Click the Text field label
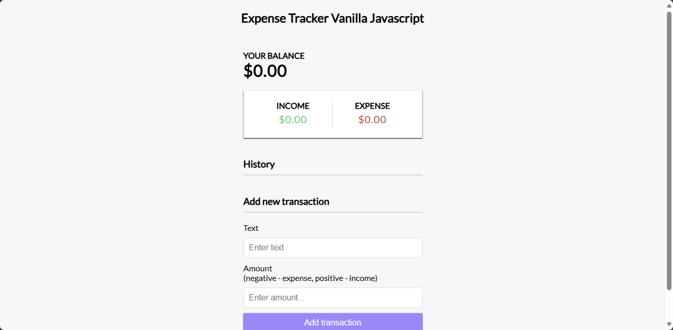The width and height of the screenshot is (673, 330). tap(251, 228)
